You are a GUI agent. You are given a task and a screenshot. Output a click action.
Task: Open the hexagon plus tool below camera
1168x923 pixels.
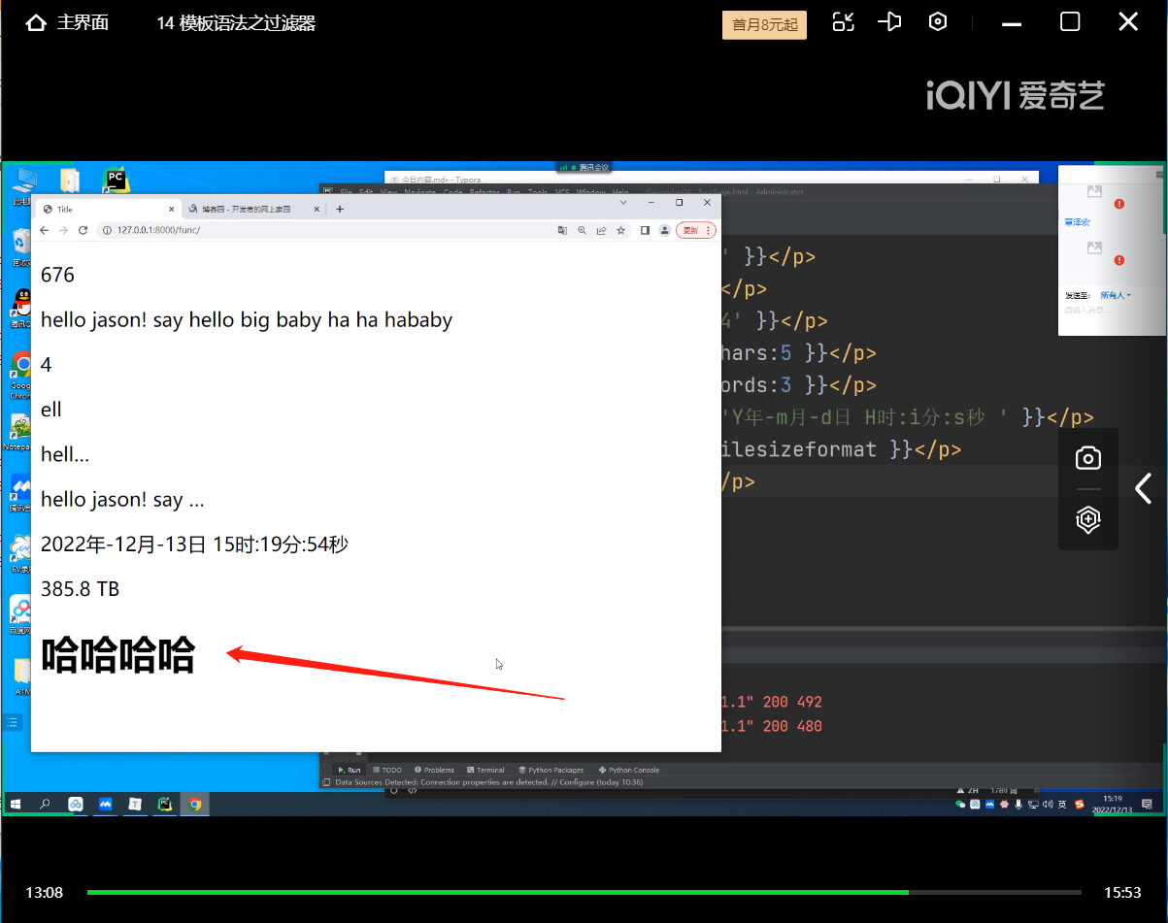pos(1087,519)
